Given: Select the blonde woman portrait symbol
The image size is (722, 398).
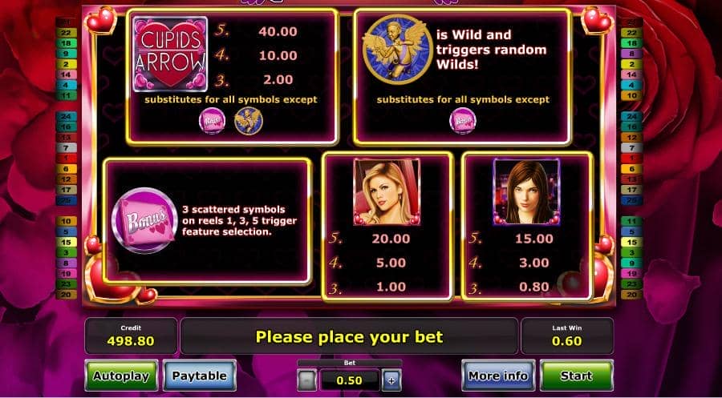Looking at the screenshot, I should tap(387, 191).
